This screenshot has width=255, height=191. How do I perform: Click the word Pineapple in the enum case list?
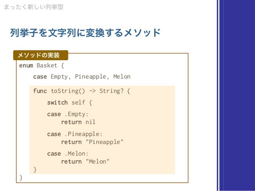coord(90,77)
